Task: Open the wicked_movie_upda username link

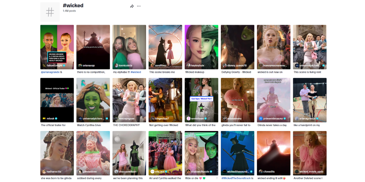Action: [311, 172]
